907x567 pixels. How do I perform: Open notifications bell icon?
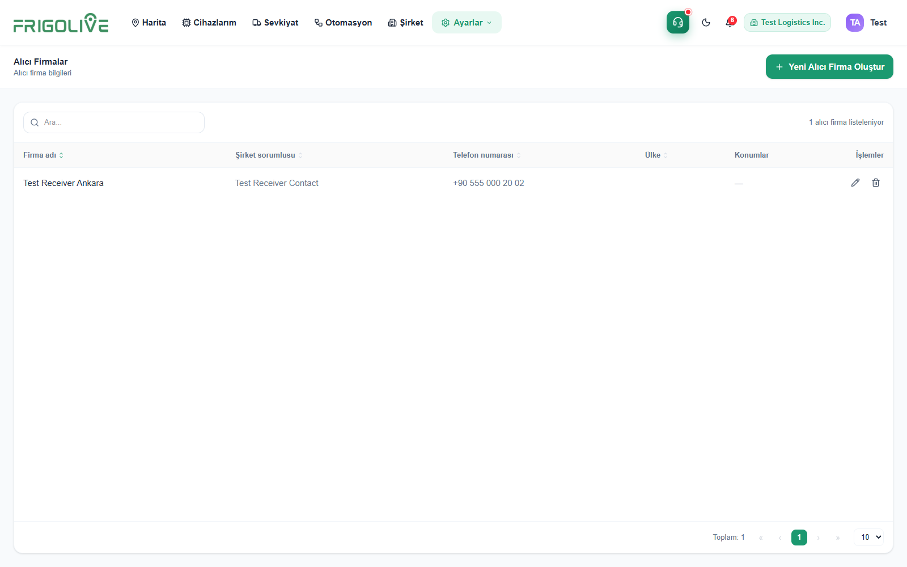point(730,23)
